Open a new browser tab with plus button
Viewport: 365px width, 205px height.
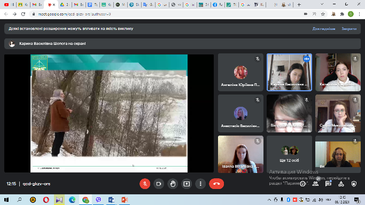point(299,5)
